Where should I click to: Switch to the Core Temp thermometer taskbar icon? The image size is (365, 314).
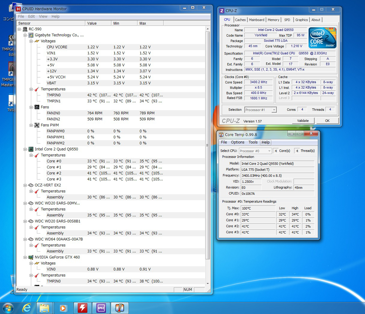coord(119,308)
